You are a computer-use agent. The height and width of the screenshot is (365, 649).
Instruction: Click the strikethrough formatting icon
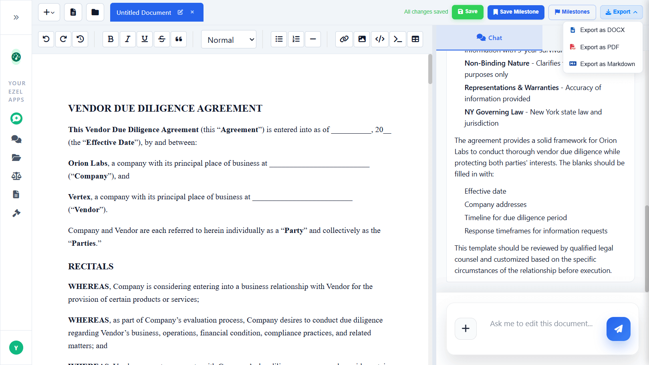pos(162,39)
